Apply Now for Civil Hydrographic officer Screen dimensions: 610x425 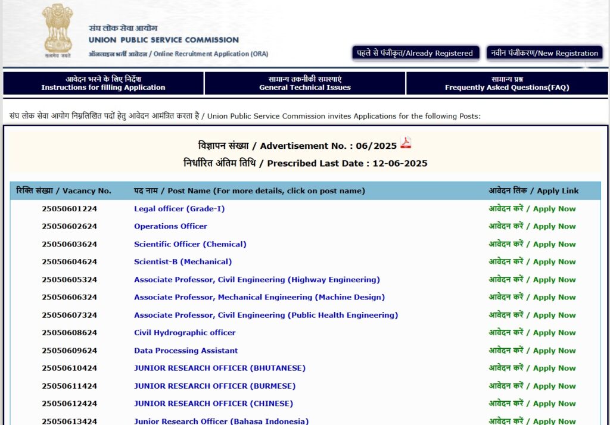532,333
